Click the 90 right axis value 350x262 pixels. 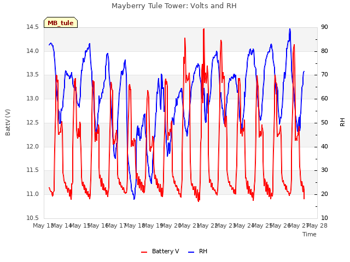pyautogui.click(x=324, y=27)
